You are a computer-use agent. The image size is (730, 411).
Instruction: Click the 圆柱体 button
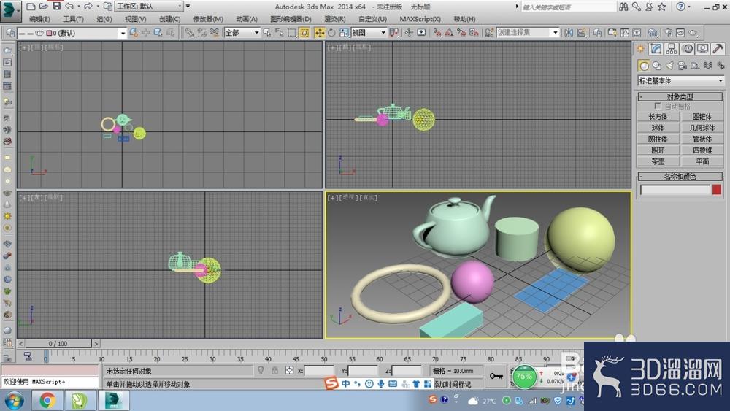pos(658,139)
